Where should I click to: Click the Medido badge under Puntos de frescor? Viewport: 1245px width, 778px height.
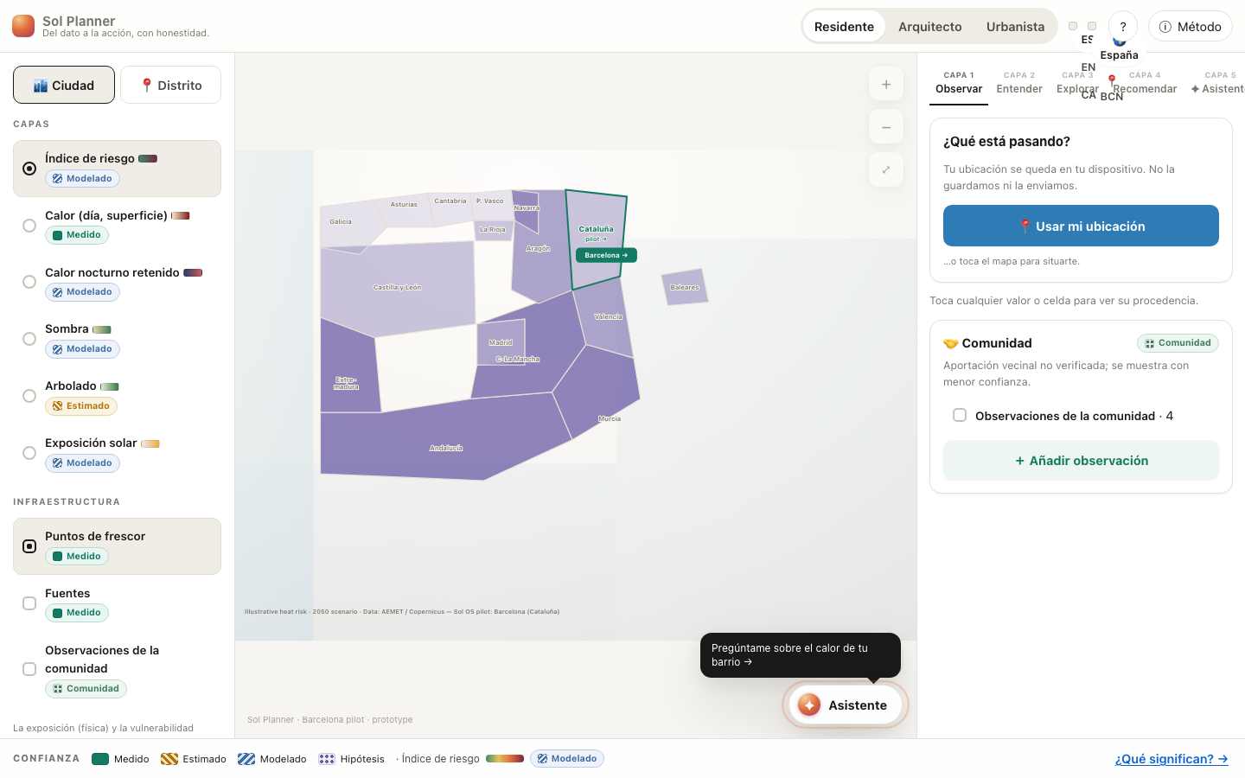click(x=77, y=557)
